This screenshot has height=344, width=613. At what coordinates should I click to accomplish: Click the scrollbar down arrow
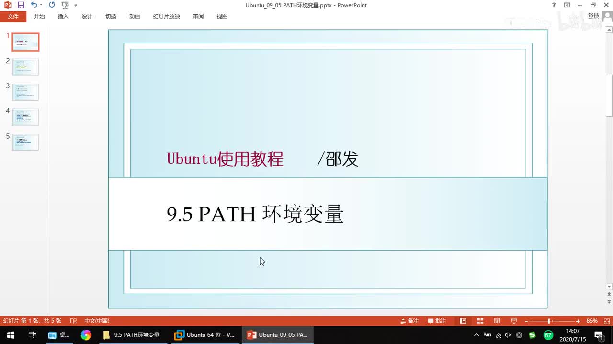(x=609, y=287)
